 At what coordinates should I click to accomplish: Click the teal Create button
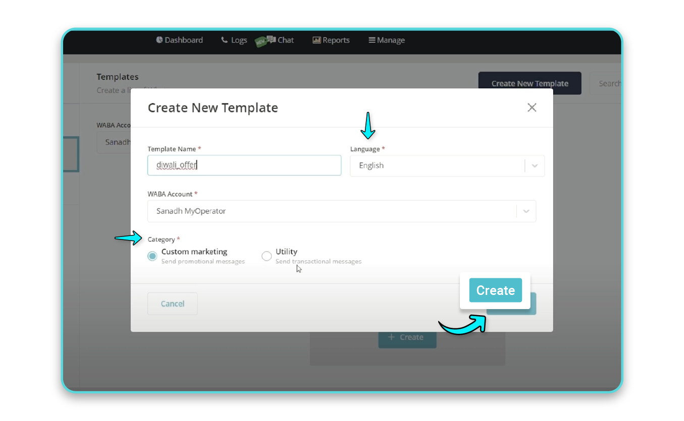tap(495, 290)
